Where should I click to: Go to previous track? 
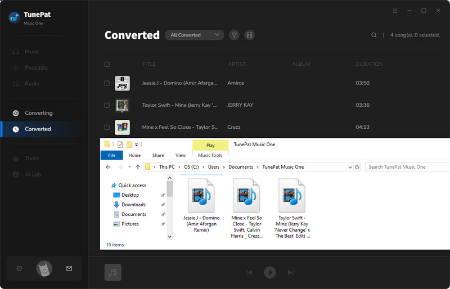click(x=249, y=273)
